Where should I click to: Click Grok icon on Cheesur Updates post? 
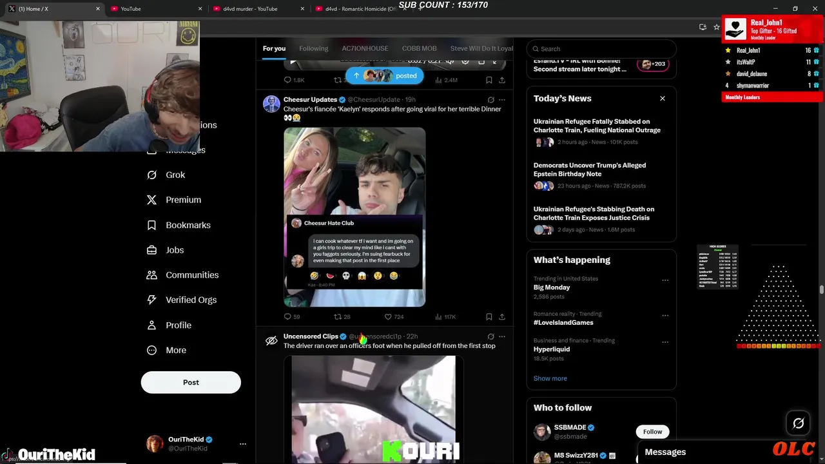point(490,100)
